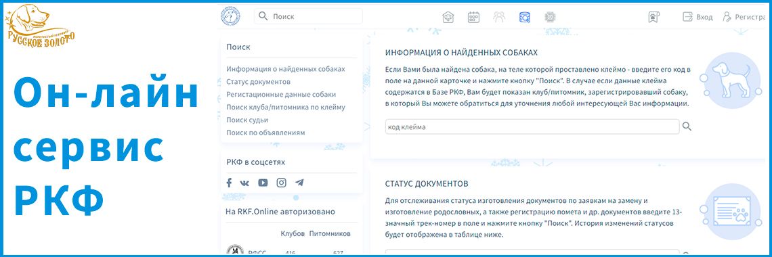772x257 pixels.
Task: Open the Instagram social icon
Action: pyautogui.click(x=281, y=183)
